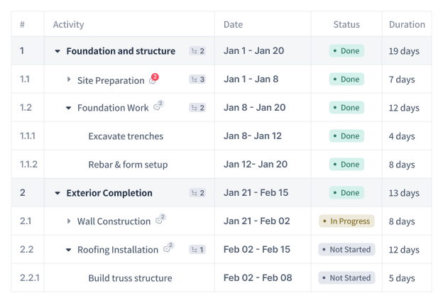Screen dimensions: 443x303
Task: Open the Wall Construction comment icon
Action: tap(160, 219)
